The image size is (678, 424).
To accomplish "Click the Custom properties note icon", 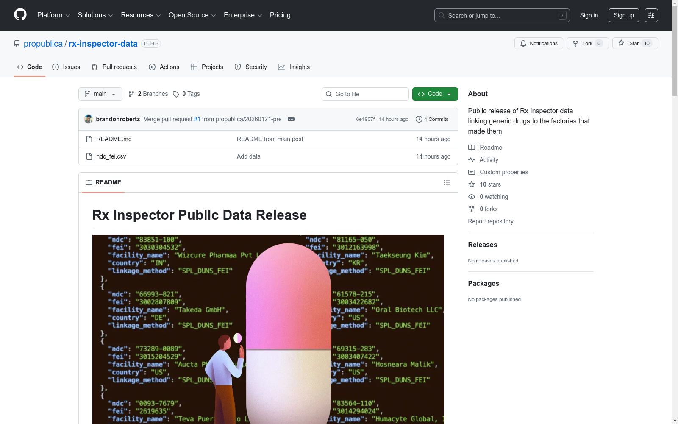I will click(472, 172).
